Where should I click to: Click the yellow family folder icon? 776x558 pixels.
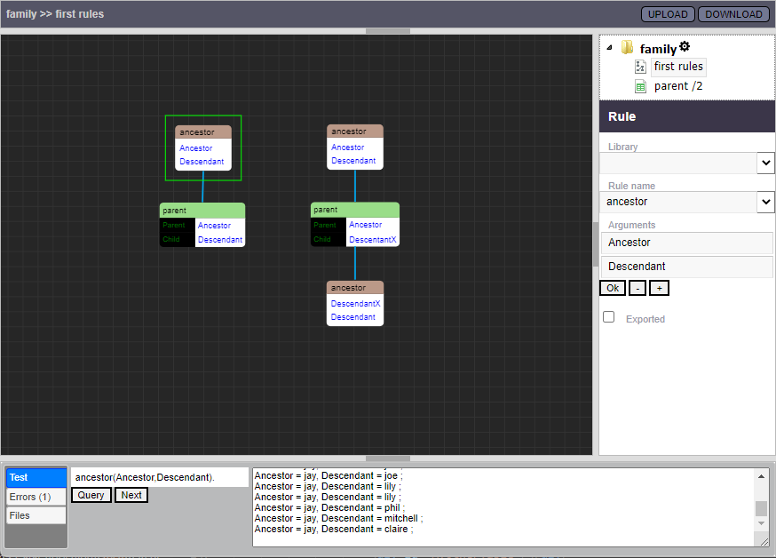(x=627, y=48)
